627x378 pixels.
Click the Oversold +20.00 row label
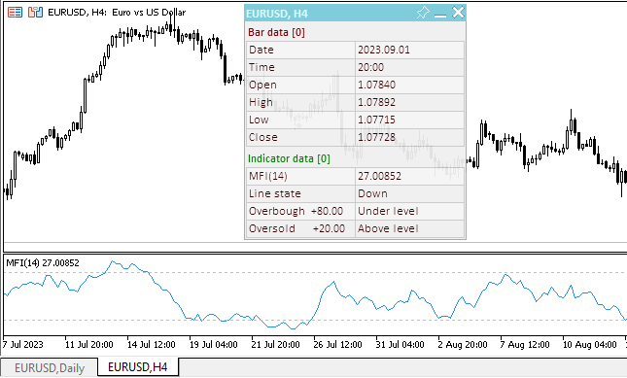pos(300,229)
